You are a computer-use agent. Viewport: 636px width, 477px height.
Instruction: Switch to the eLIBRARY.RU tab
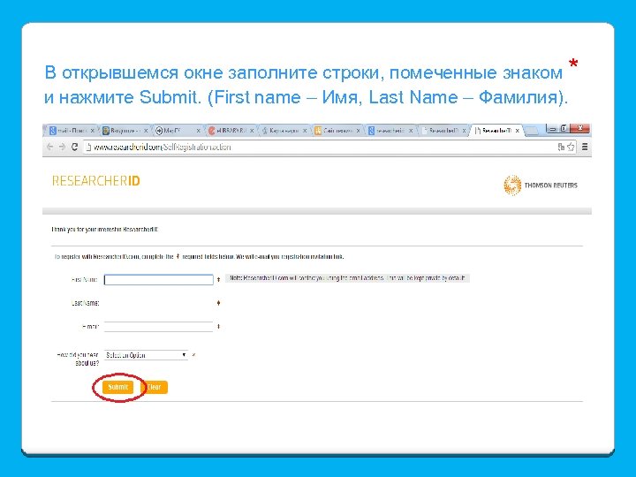(x=231, y=131)
